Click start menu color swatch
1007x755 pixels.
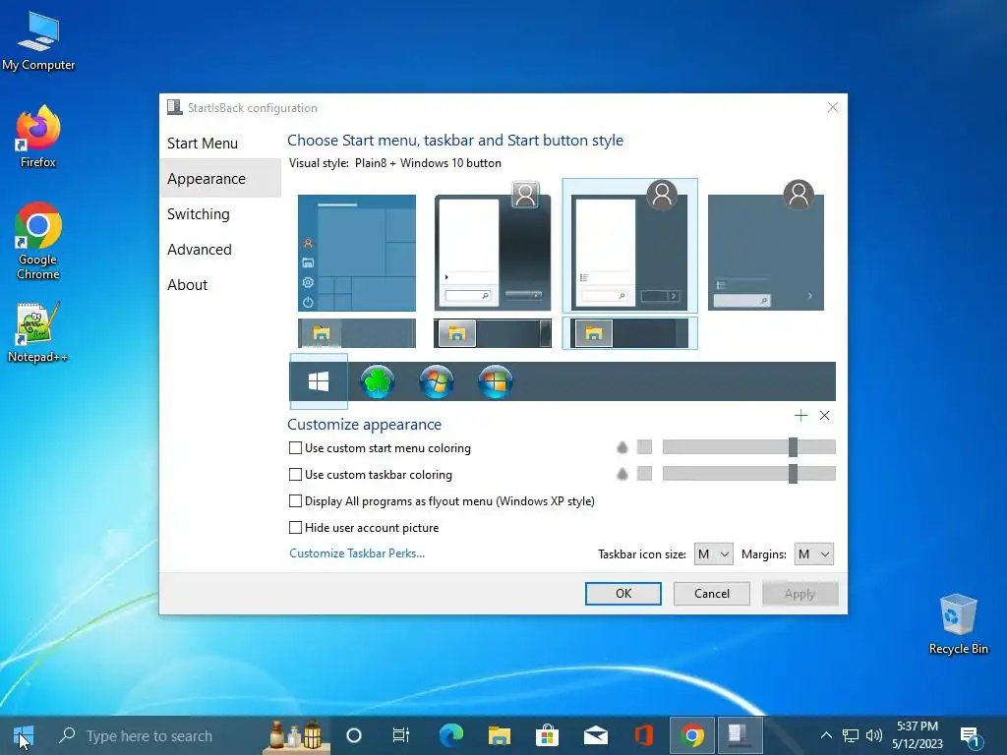click(644, 447)
